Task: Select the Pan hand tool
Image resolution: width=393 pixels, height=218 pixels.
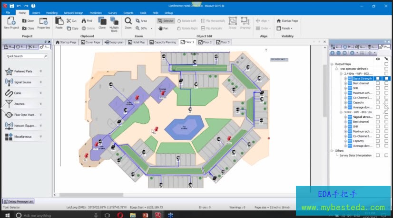Action: pyautogui.click(x=163, y=28)
